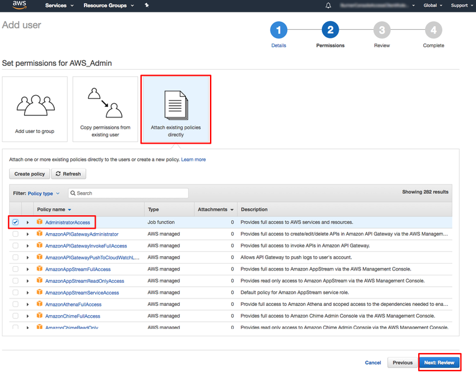Open the Policy type filter dropdown

[x=43, y=193]
